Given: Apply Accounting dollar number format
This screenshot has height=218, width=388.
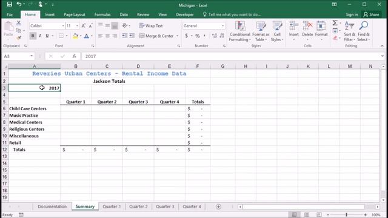Looking at the screenshot, I should pos(186,36).
